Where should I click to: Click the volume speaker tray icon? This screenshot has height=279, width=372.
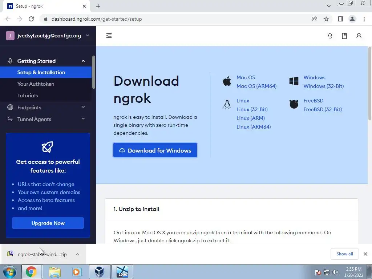pyautogui.click(x=335, y=272)
